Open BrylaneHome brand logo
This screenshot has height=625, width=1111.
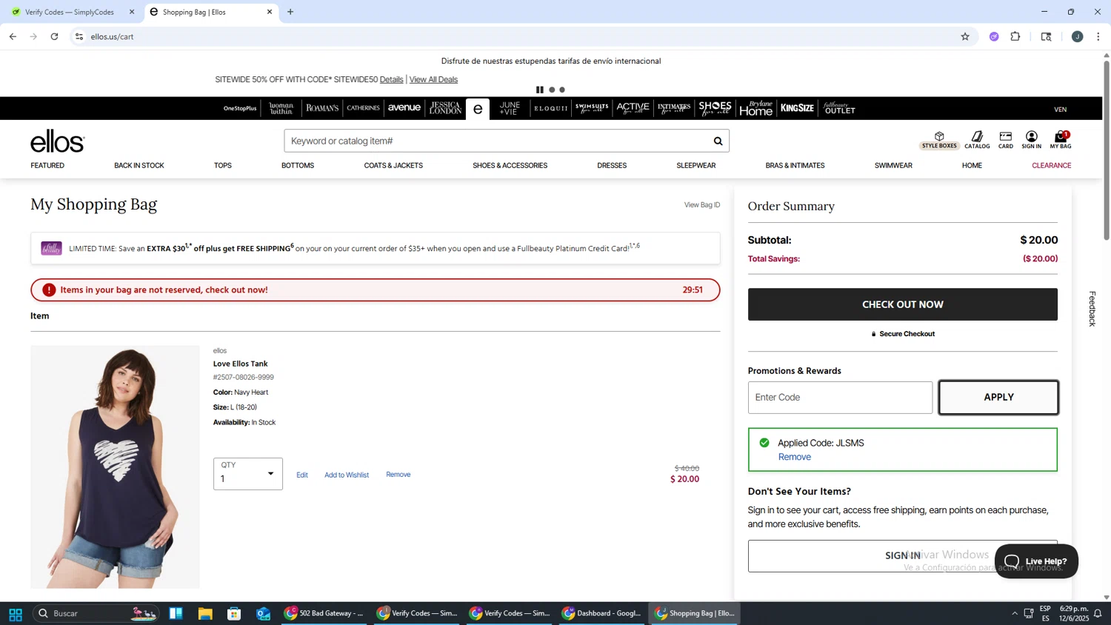(x=756, y=108)
